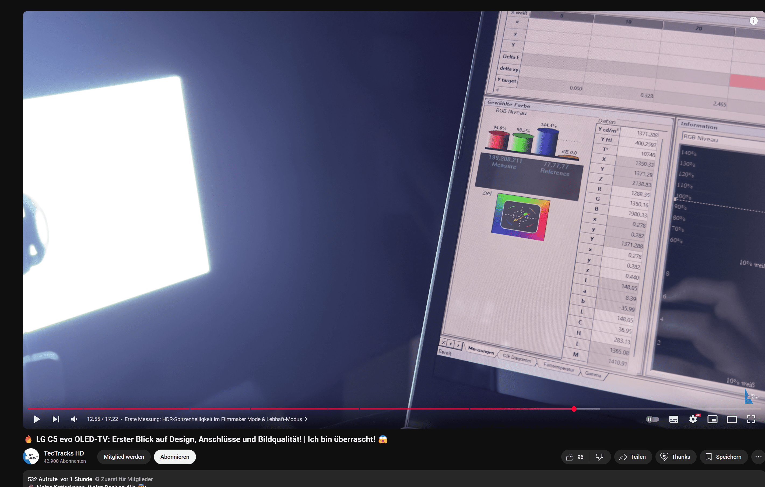
Task: Switch to theater mode
Action: (732, 419)
